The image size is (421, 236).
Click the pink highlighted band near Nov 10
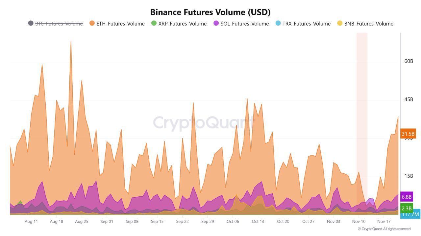click(362, 98)
